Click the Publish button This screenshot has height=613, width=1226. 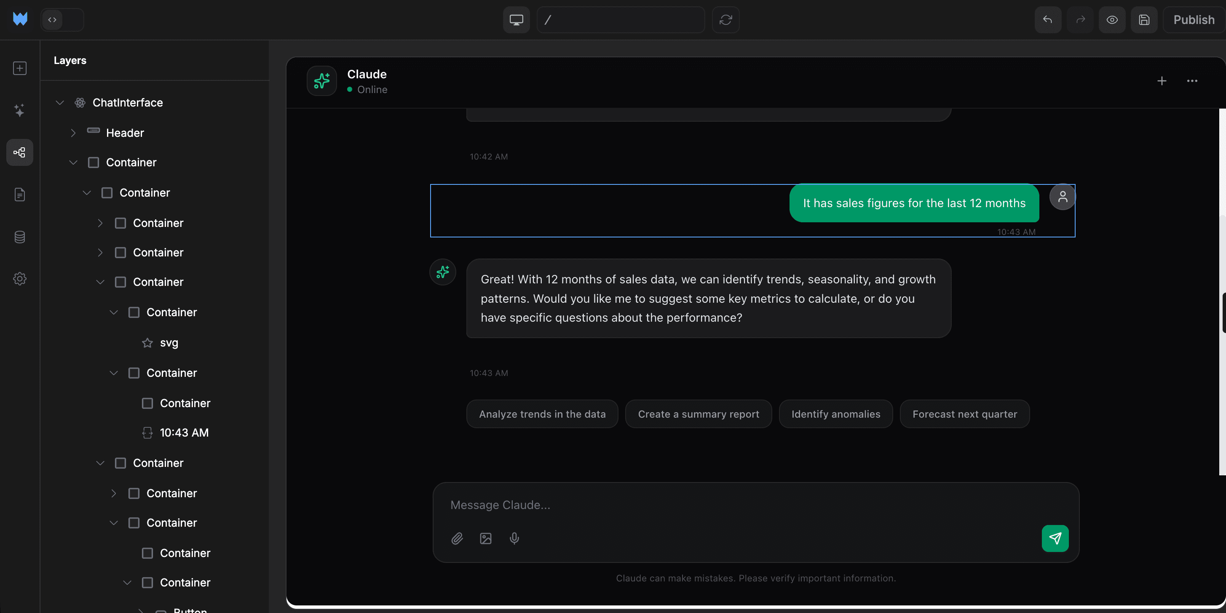(x=1194, y=20)
